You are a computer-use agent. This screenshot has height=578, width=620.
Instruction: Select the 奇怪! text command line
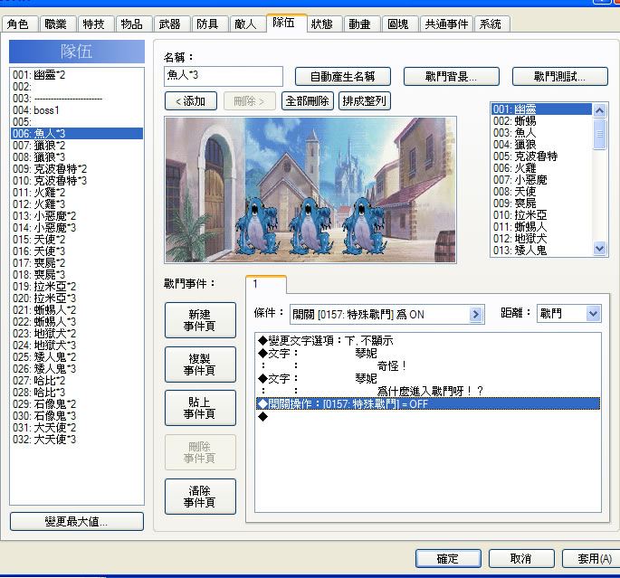click(428, 365)
